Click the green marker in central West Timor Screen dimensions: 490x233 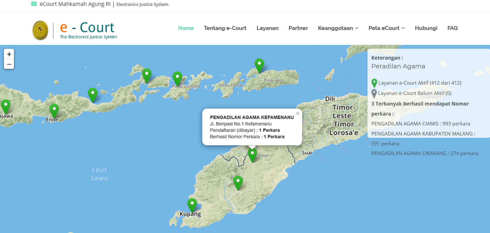coord(238,183)
